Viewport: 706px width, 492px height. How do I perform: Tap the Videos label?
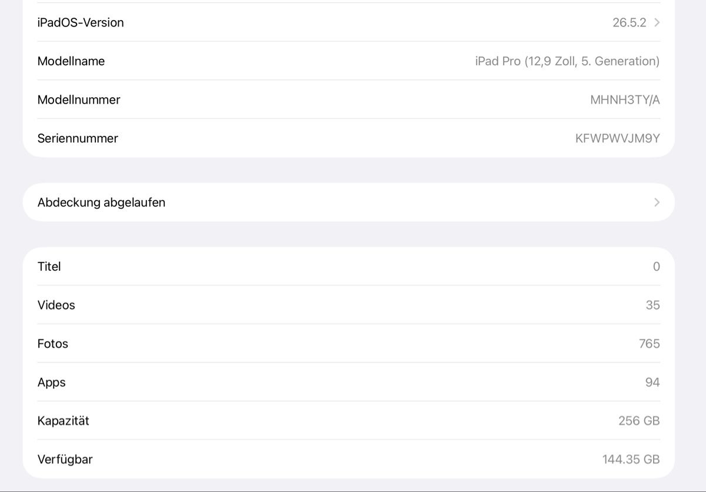click(x=56, y=305)
